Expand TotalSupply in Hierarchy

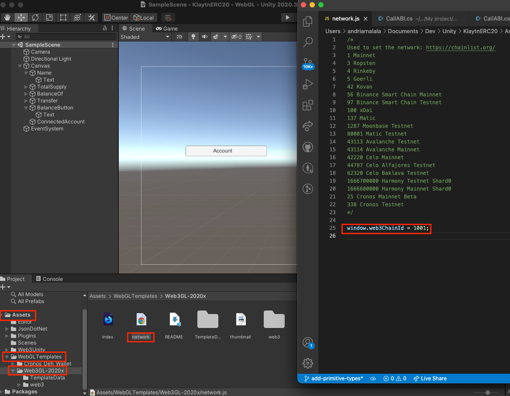[26, 87]
